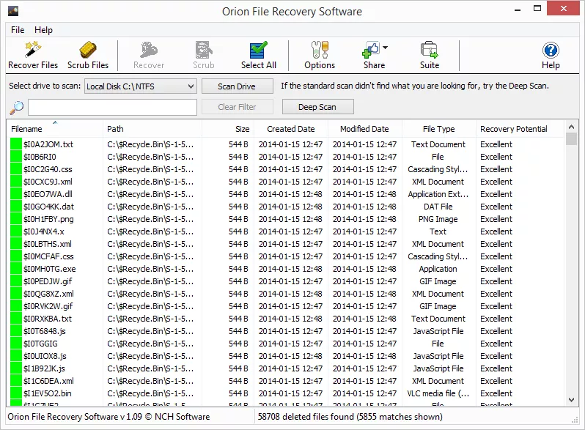The width and height of the screenshot is (585, 430).
Task: Click the Recover Files wizard icon
Action: pyautogui.click(x=33, y=51)
